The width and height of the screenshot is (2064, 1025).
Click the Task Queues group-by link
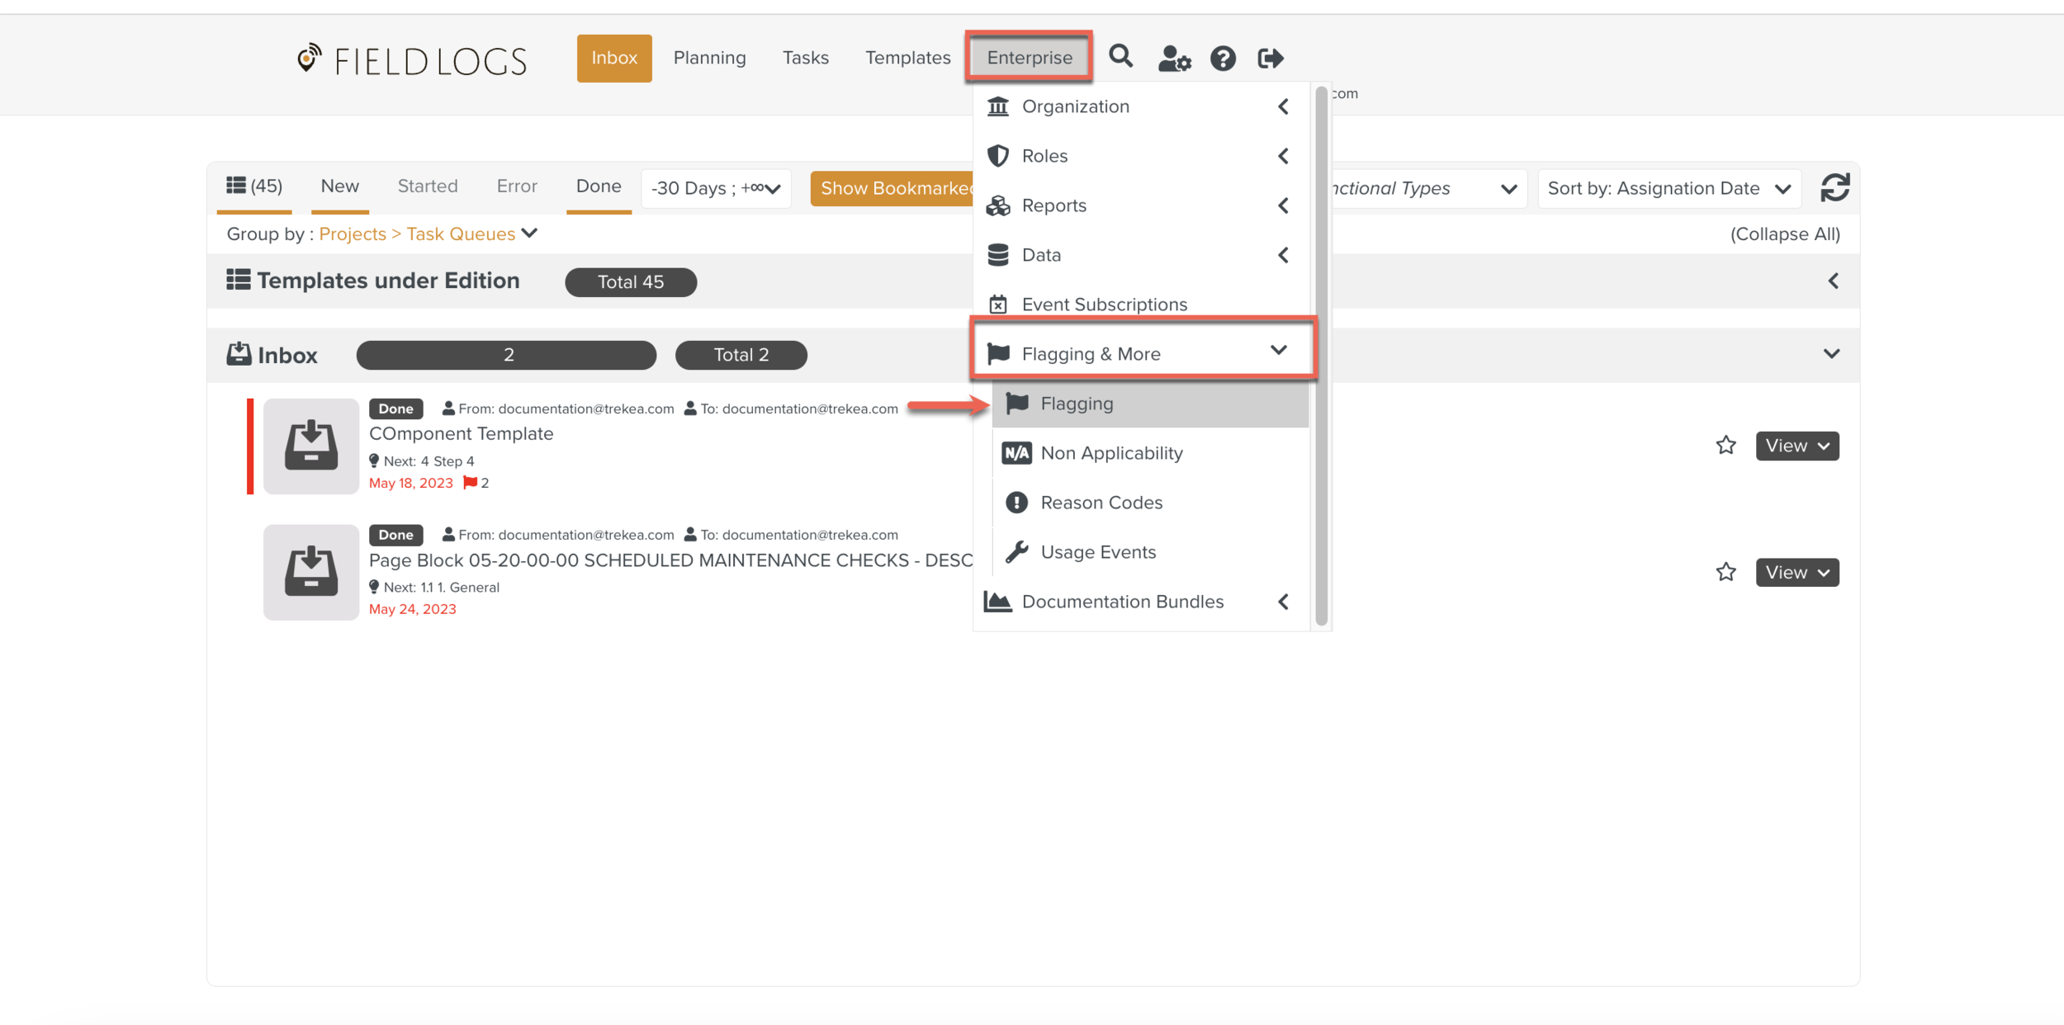[x=461, y=234]
